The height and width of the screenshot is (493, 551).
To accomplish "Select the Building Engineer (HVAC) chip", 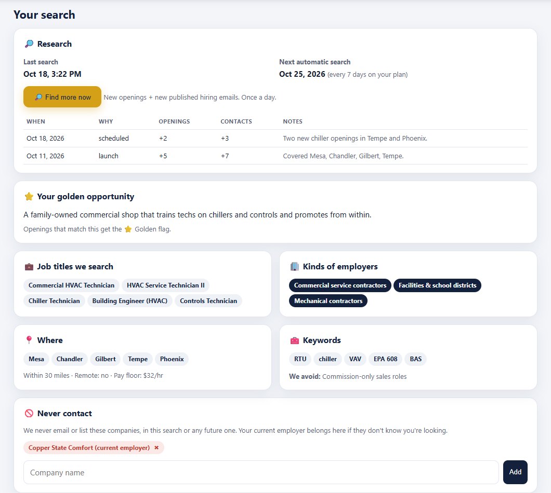I will point(129,300).
